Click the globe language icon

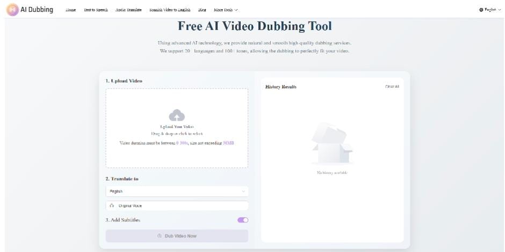[x=481, y=10]
